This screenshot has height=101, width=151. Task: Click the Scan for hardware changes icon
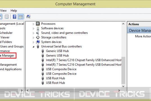[28, 17]
